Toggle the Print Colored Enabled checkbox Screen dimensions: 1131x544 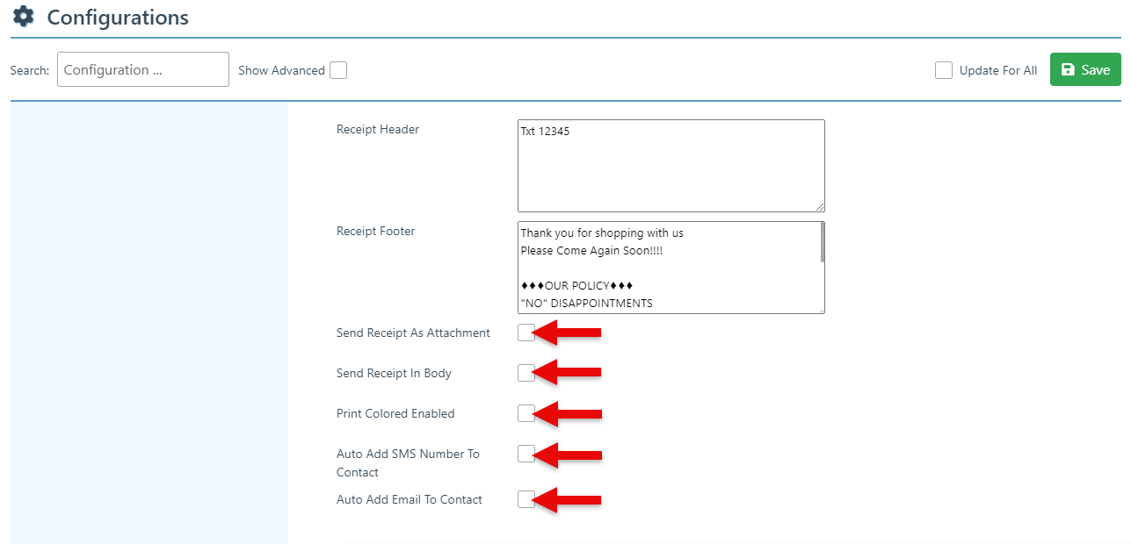pos(526,413)
